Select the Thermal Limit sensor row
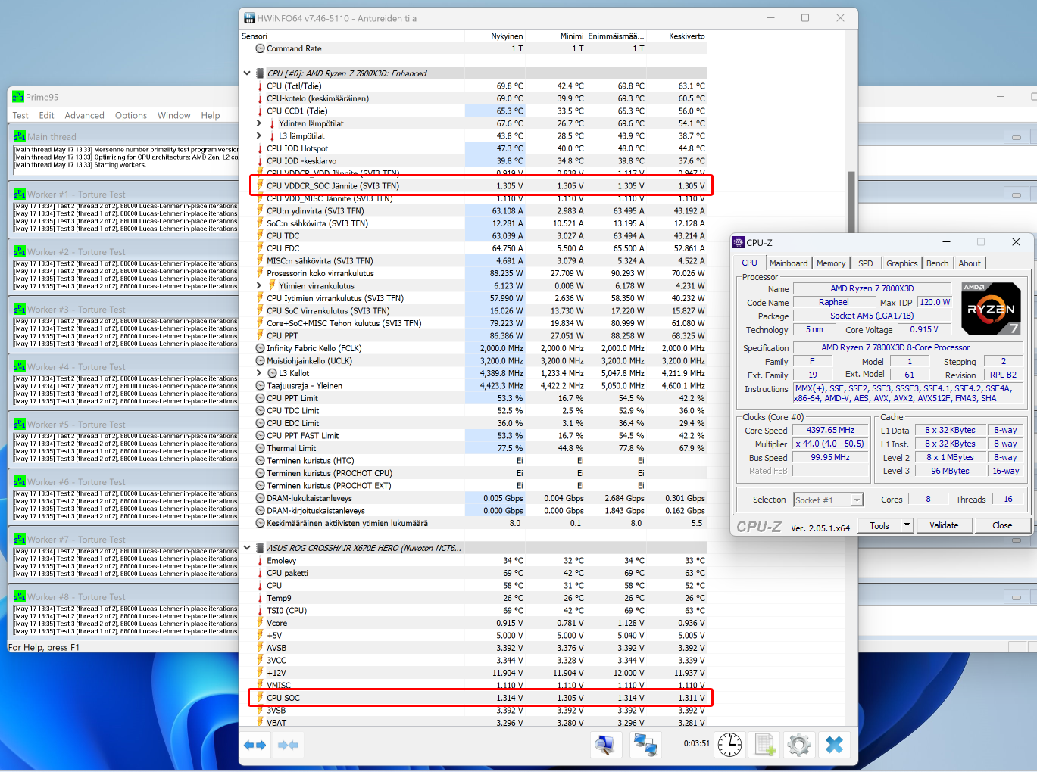This screenshot has width=1037, height=772. pos(480,448)
